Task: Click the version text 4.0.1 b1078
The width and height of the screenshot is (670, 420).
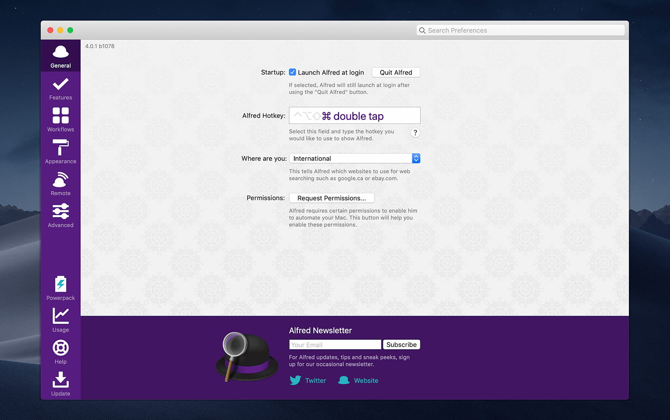Action: tap(100, 46)
